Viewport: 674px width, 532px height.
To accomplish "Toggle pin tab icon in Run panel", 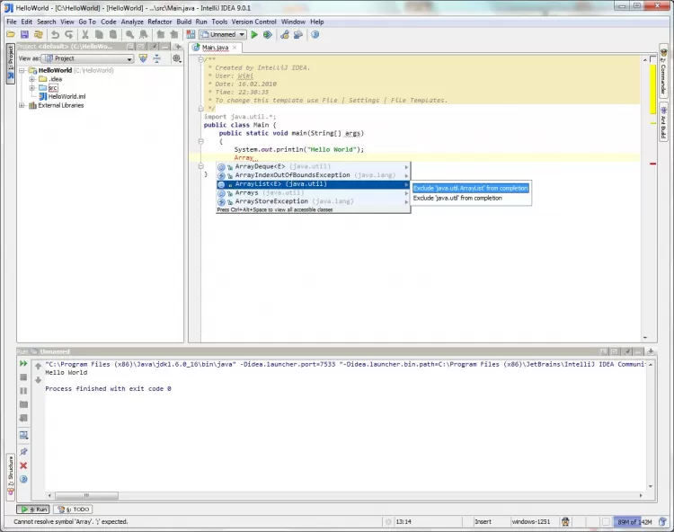I will coord(23,451).
